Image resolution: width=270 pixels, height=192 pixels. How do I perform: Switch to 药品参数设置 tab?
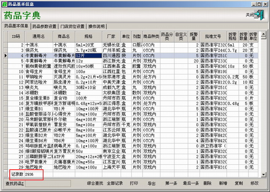click(44, 26)
